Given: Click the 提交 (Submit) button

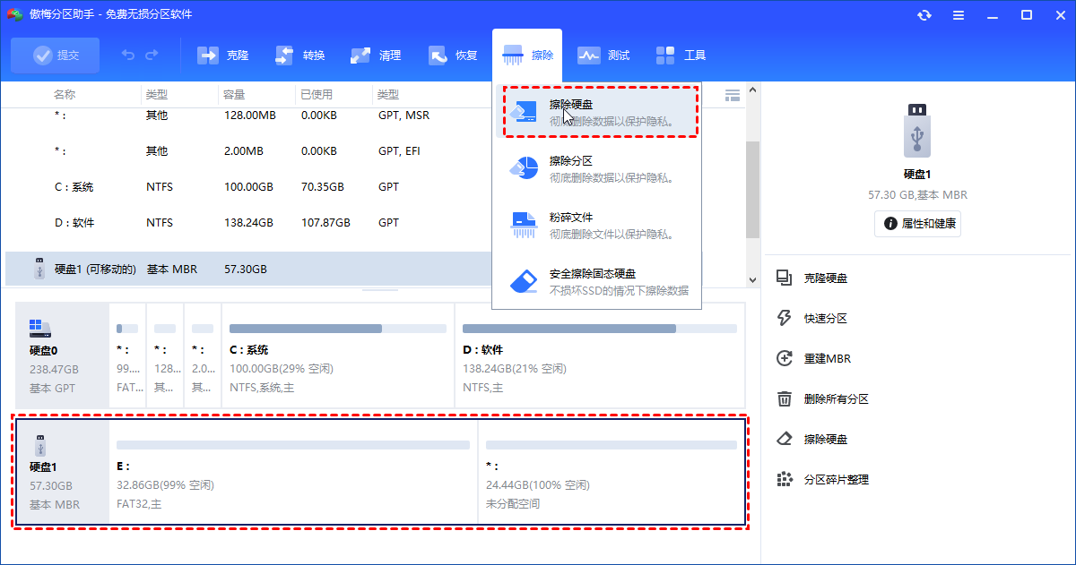Looking at the screenshot, I should click(x=55, y=55).
